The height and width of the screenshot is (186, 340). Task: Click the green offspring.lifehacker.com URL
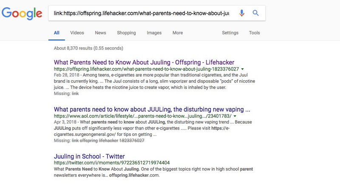click(x=146, y=69)
